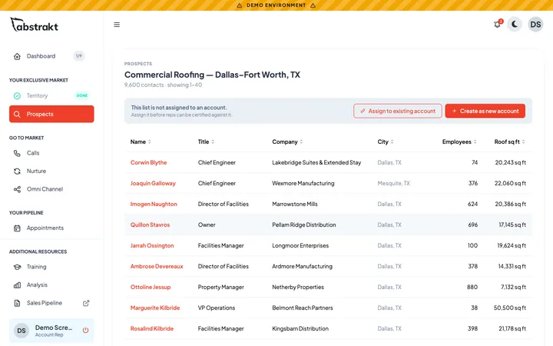Click the 1/9 Dashboard progress badge
This screenshot has height=346, width=553.
(x=78, y=56)
